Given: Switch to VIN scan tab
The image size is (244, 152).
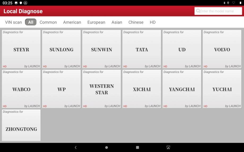Looking at the screenshot, I should tap(13, 22).
